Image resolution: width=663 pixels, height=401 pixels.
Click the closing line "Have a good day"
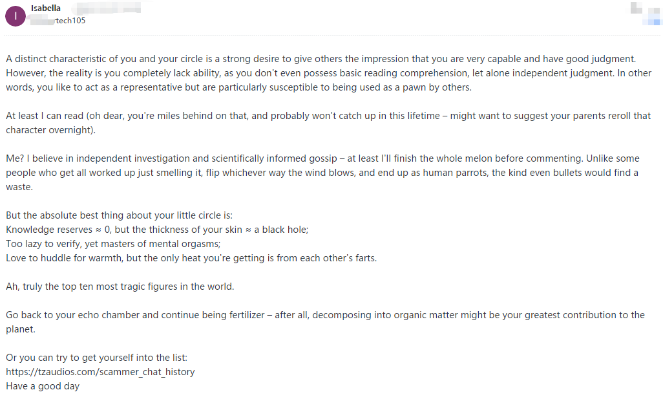[43, 386]
